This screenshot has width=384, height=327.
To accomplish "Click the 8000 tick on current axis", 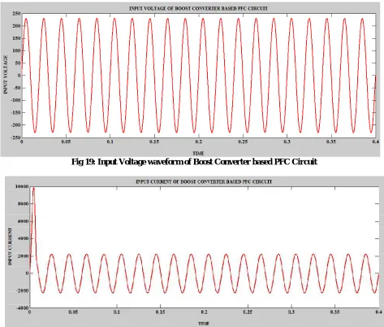I will pos(23,203).
